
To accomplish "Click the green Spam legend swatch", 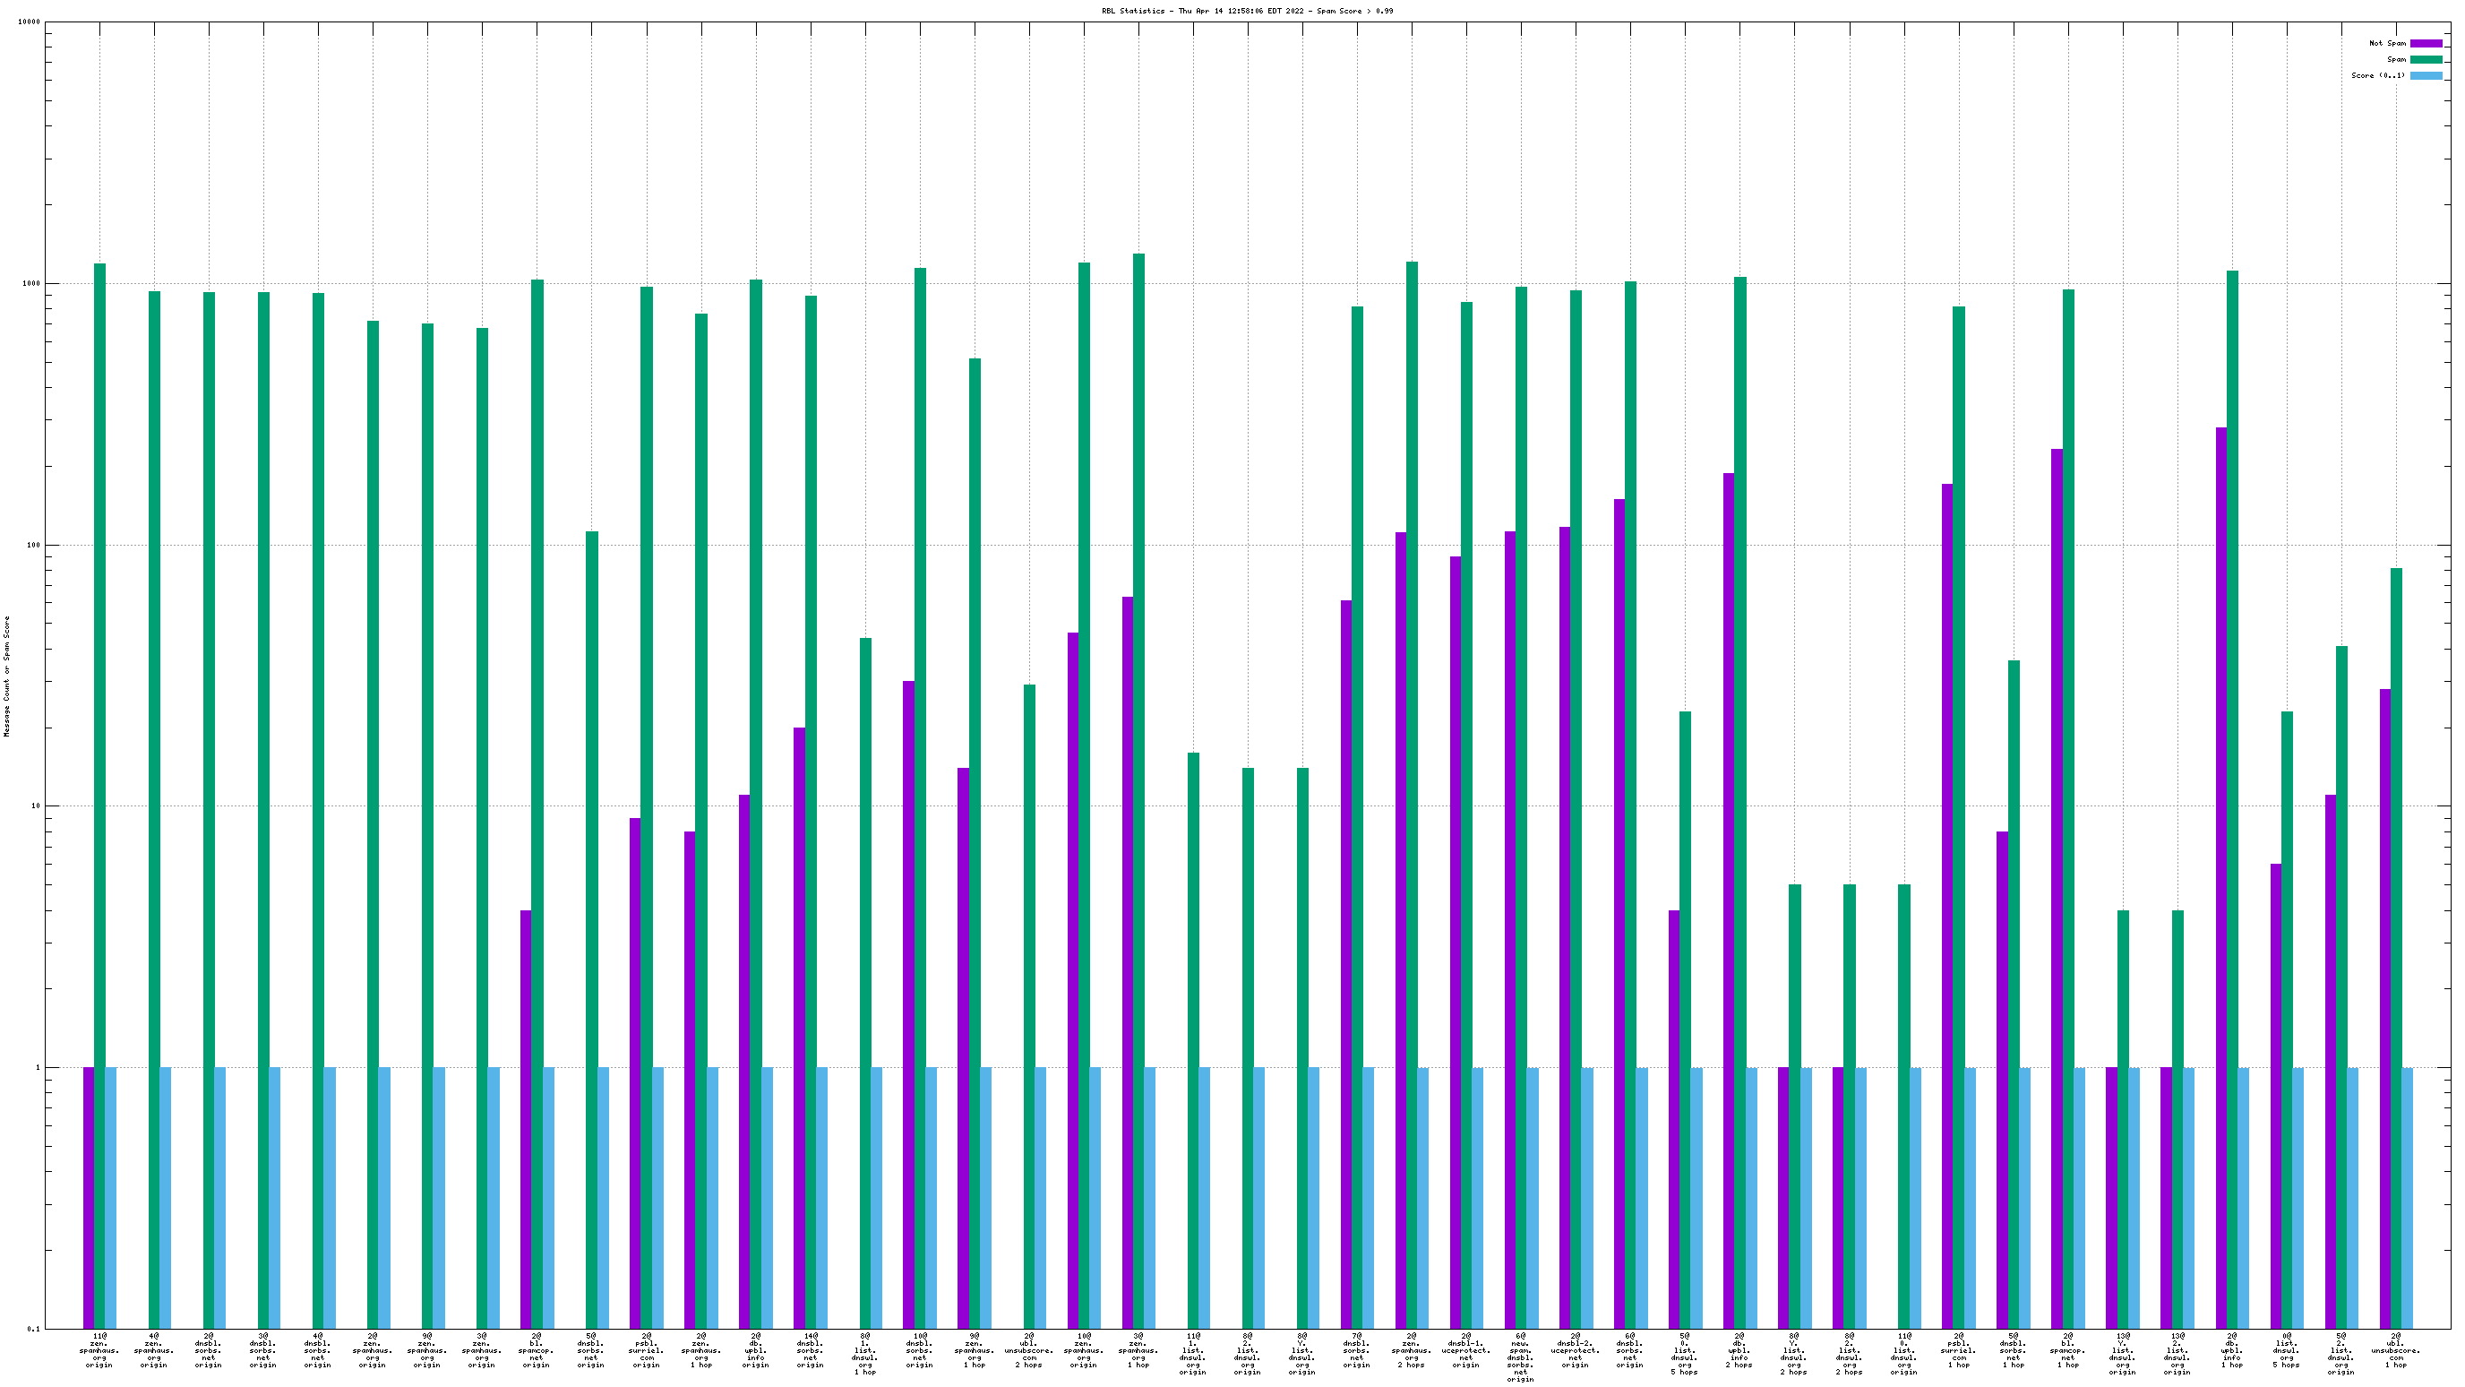I will (x=2426, y=59).
